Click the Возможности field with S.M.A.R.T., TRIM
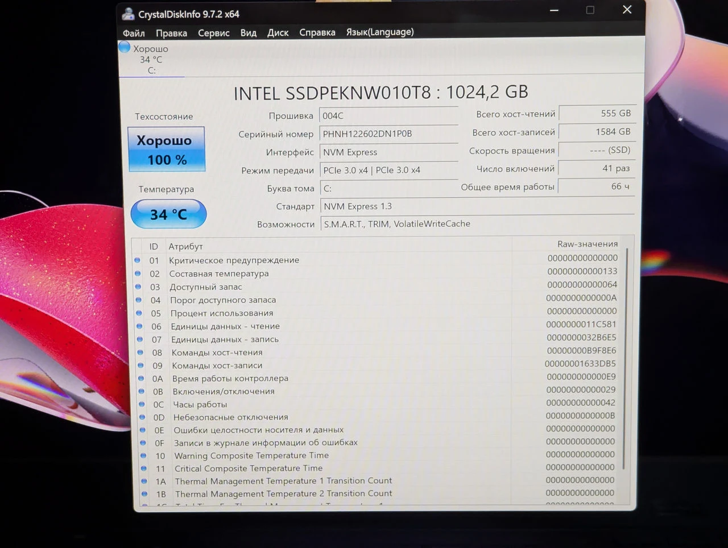This screenshot has width=728, height=548. click(478, 224)
